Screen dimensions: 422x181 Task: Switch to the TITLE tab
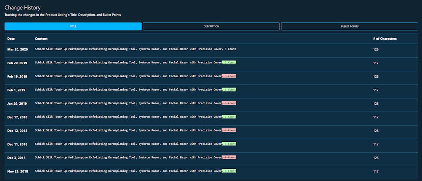tap(73, 26)
